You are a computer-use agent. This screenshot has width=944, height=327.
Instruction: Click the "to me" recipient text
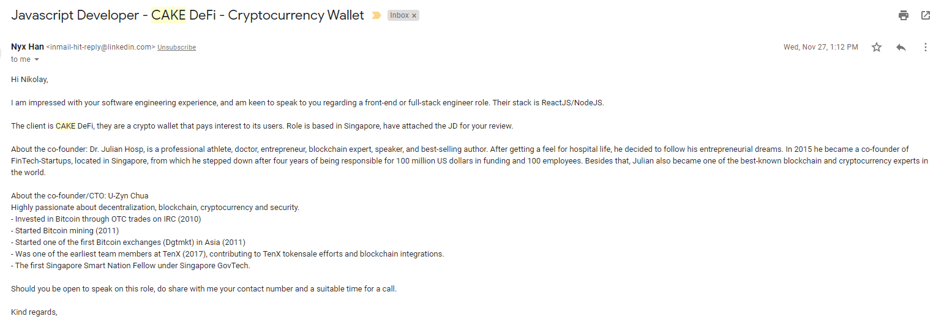click(20, 59)
